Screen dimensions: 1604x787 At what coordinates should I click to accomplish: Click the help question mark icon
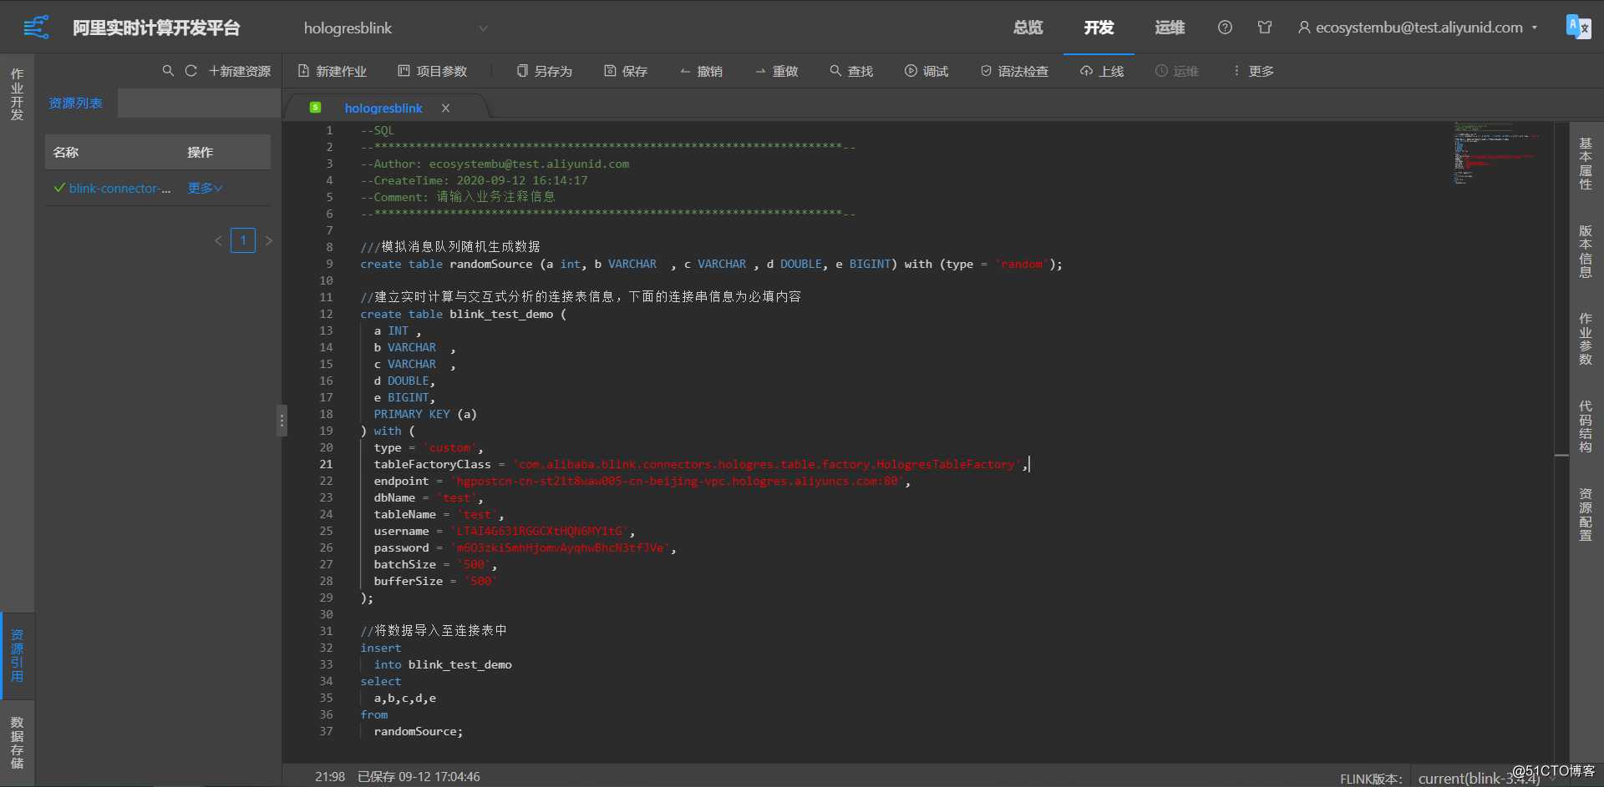click(x=1225, y=28)
